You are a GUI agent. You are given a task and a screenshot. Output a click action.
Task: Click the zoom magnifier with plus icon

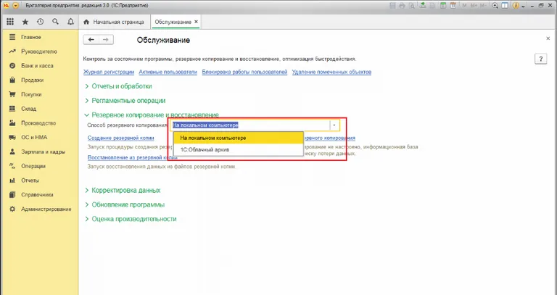point(495,6)
